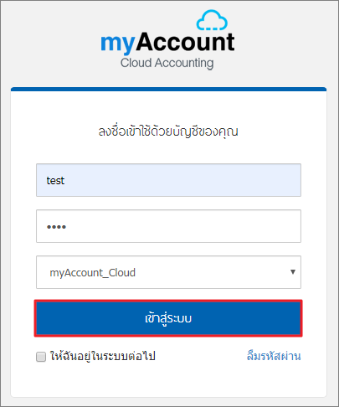The image size is (339, 407).
Task: Click the "myAccount_Cloud" text in the combo box
Action: point(93,272)
